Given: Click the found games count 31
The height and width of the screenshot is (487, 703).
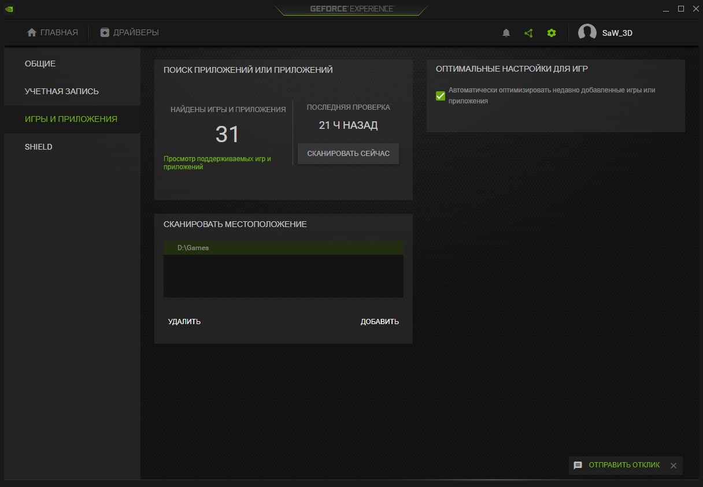Looking at the screenshot, I should (x=227, y=134).
